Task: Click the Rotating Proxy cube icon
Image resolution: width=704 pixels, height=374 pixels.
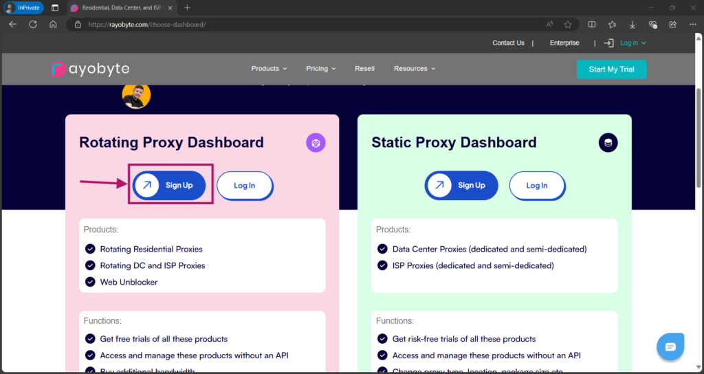Action: click(x=316, y=143)
